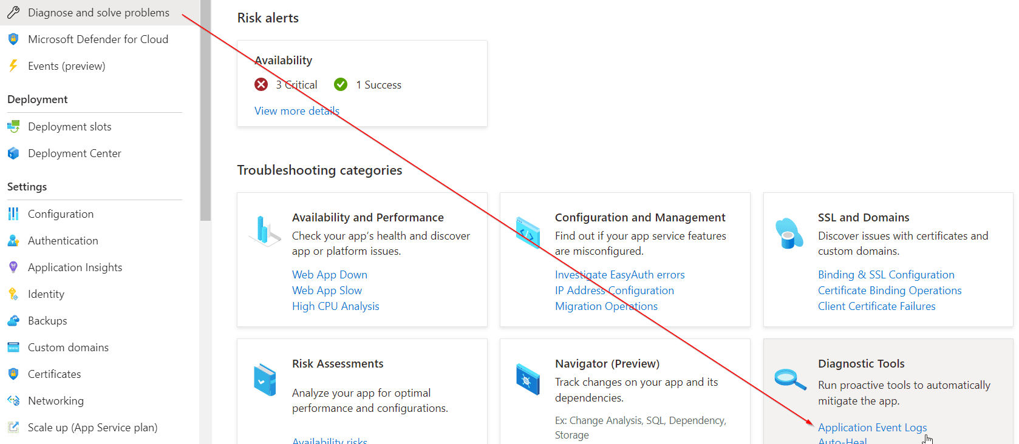Screen dimensions: 1019x444
Task: Click the Networking icon
Action: (x=13, y=400)
